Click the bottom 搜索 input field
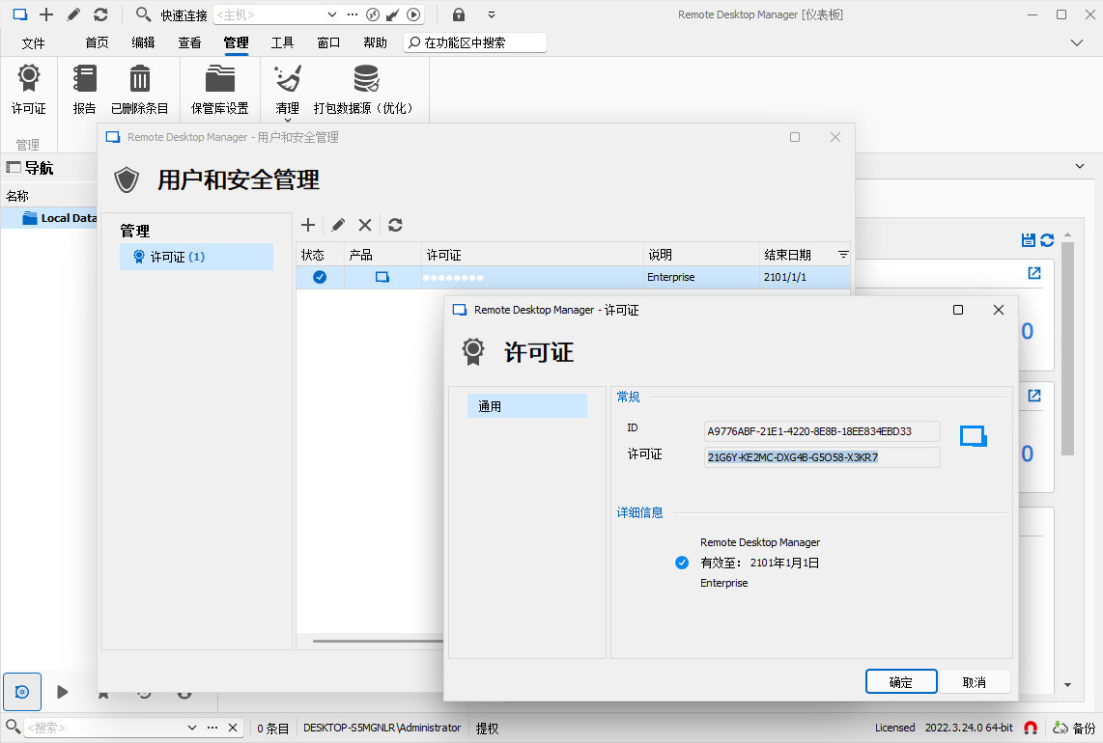1103x743 pixels. click(x=105, y=728)
